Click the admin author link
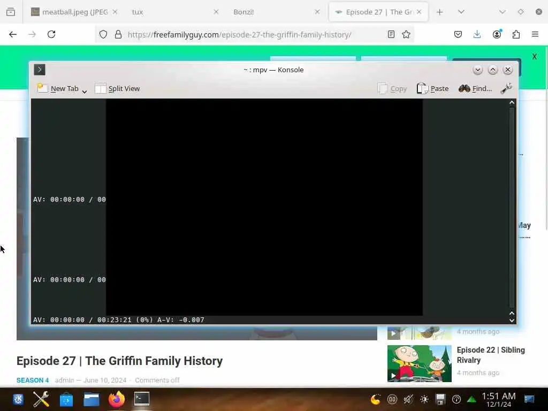548x411 pixels. (x=64, y=380)
